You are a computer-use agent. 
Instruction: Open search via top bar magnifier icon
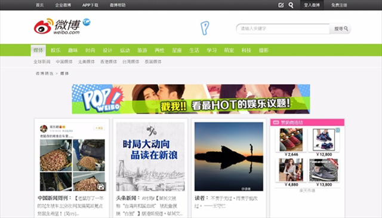[291, 5]
